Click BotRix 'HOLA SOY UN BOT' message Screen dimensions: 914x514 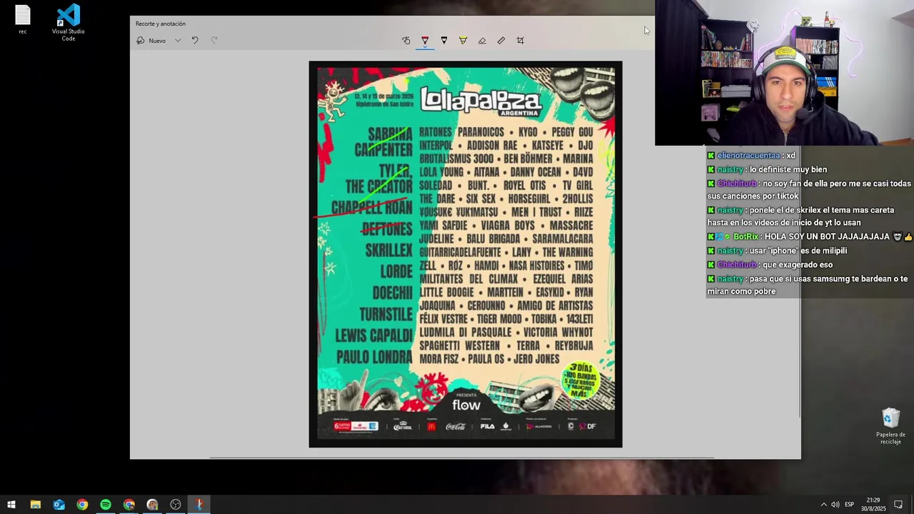pyautogui.click(x=810, y=236)
